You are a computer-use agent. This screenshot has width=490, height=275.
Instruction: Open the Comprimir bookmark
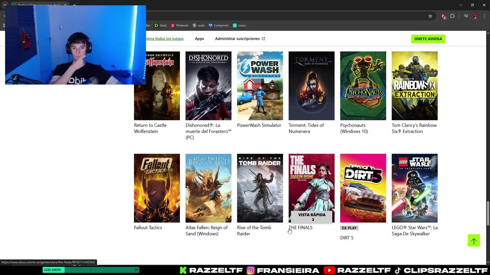[x=219, y=26]
